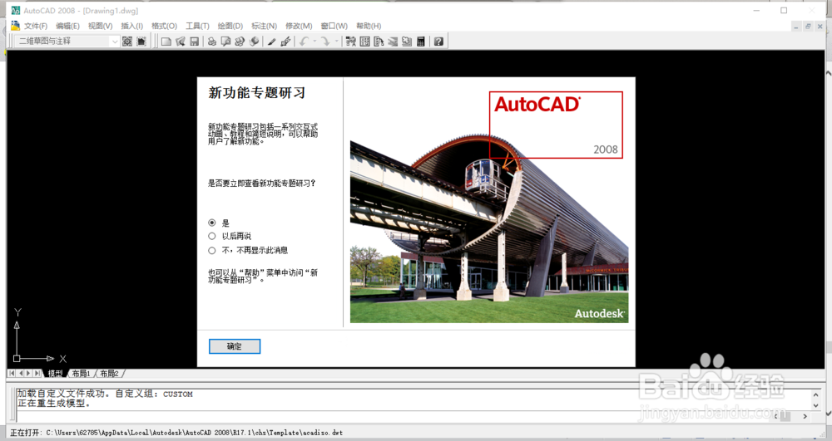Choose the 以后再说 radio option
Viewport: 832px width, 441px height.
coord(212,236)
